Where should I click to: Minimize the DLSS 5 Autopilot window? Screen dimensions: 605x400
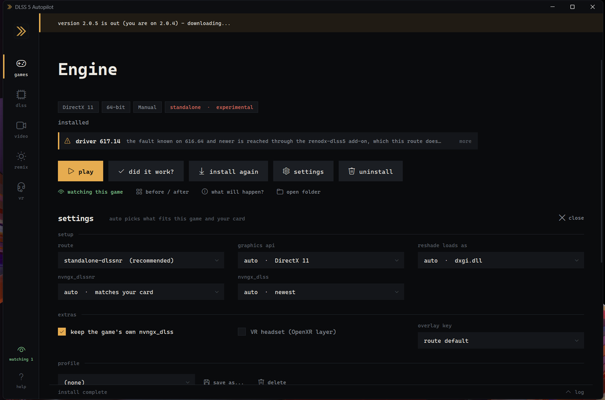(552, 7)
